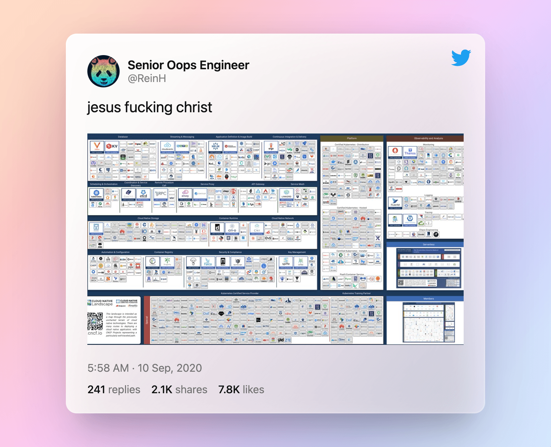Click the etcd logo tile
The height and width of the screenshot is (447, 551).
[x=143, y=195]
